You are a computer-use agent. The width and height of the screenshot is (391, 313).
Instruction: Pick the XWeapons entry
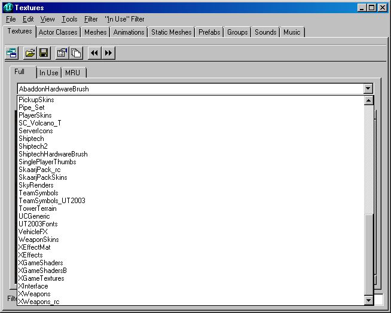click(191, 294)
